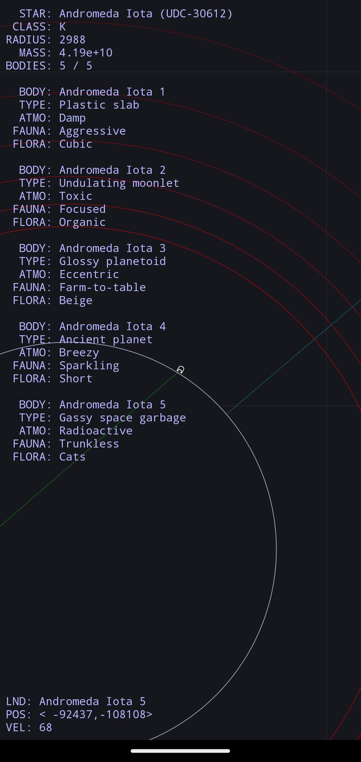Screen dimensions: 361x762
Task: Click velocity readout VEL: 68
Action: point(29,728)
